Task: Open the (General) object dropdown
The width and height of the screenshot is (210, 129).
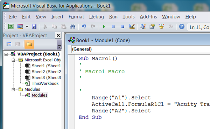Action: [140, 49]
